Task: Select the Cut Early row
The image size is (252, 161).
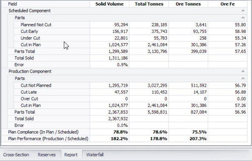Action: click(x=131, y=32)
